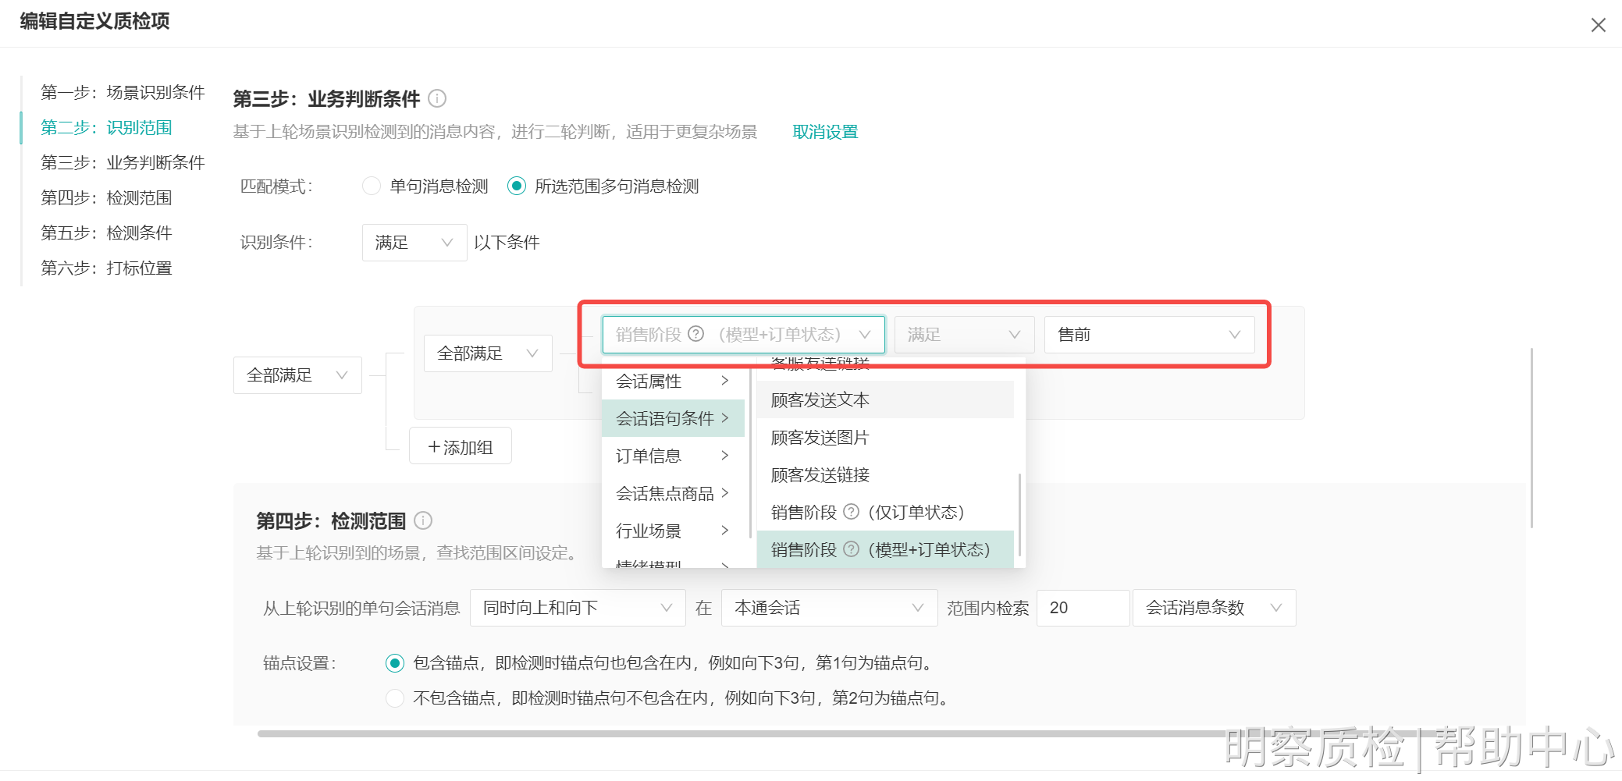Close the edit custom QC item dialog
The image size is (1622, 781).
(x=1598, y=25)
